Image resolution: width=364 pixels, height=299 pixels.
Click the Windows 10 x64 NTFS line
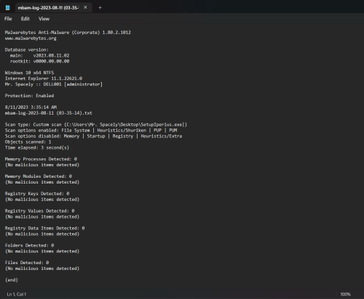click(29, 73)
